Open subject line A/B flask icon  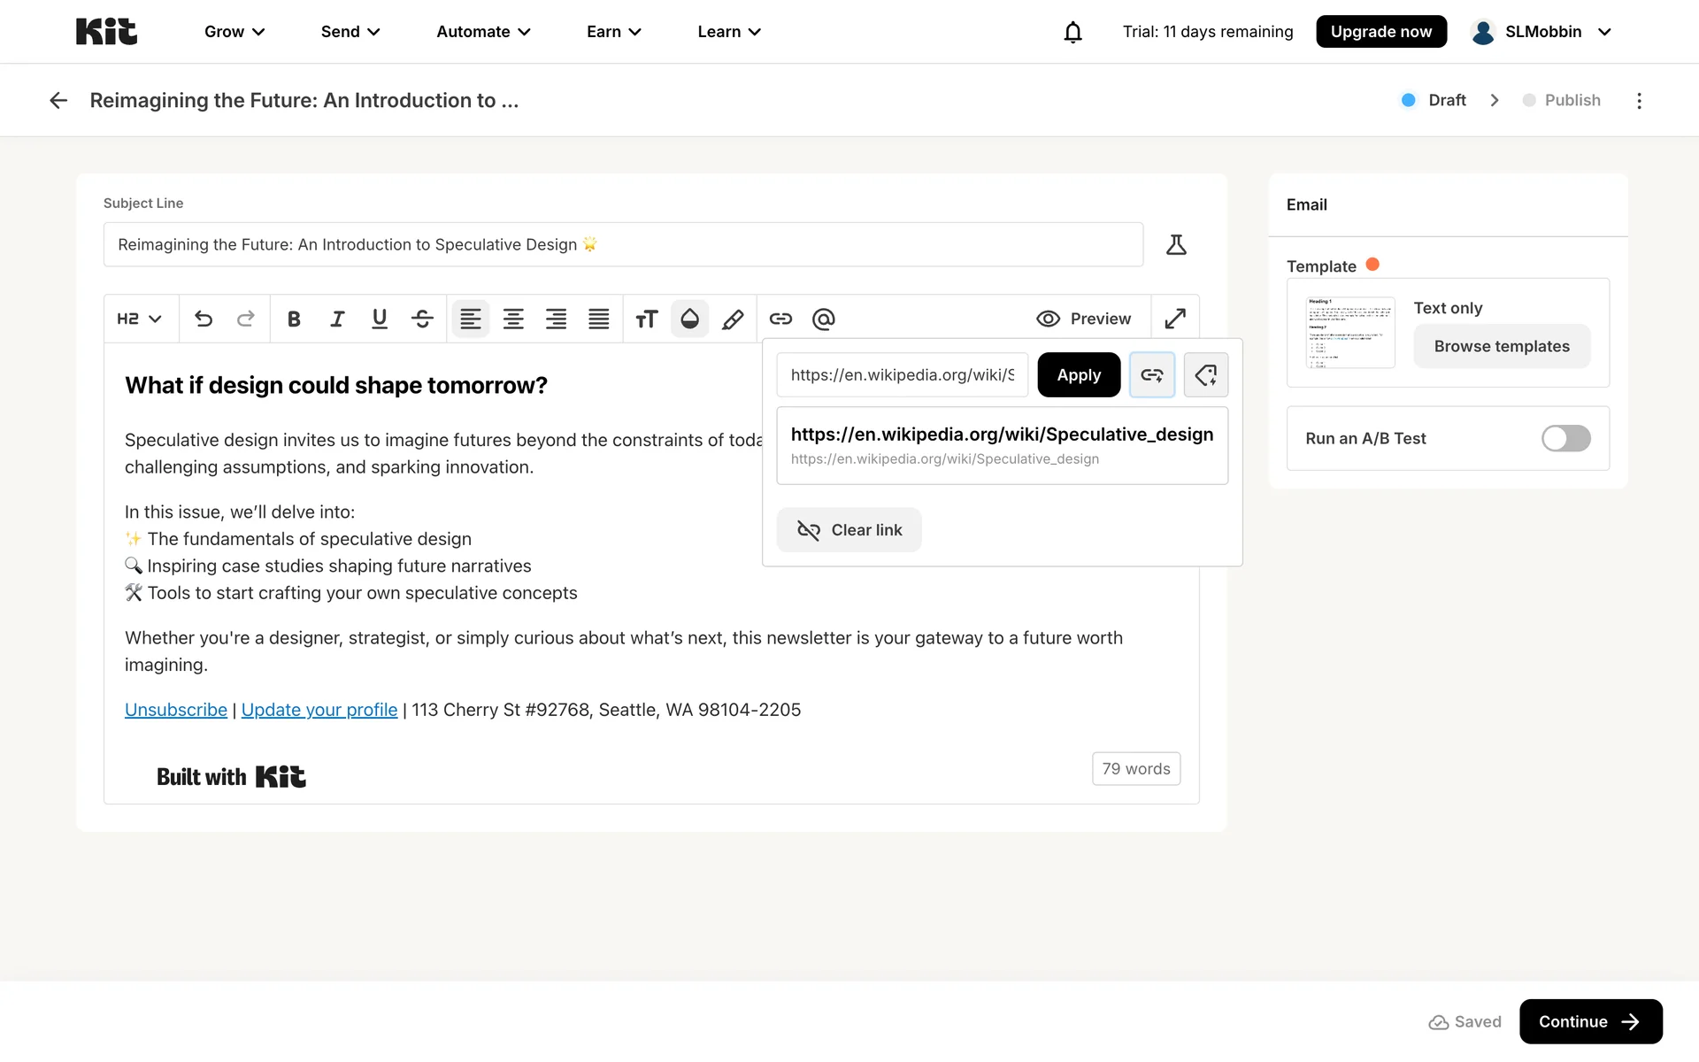point(1176,244)
